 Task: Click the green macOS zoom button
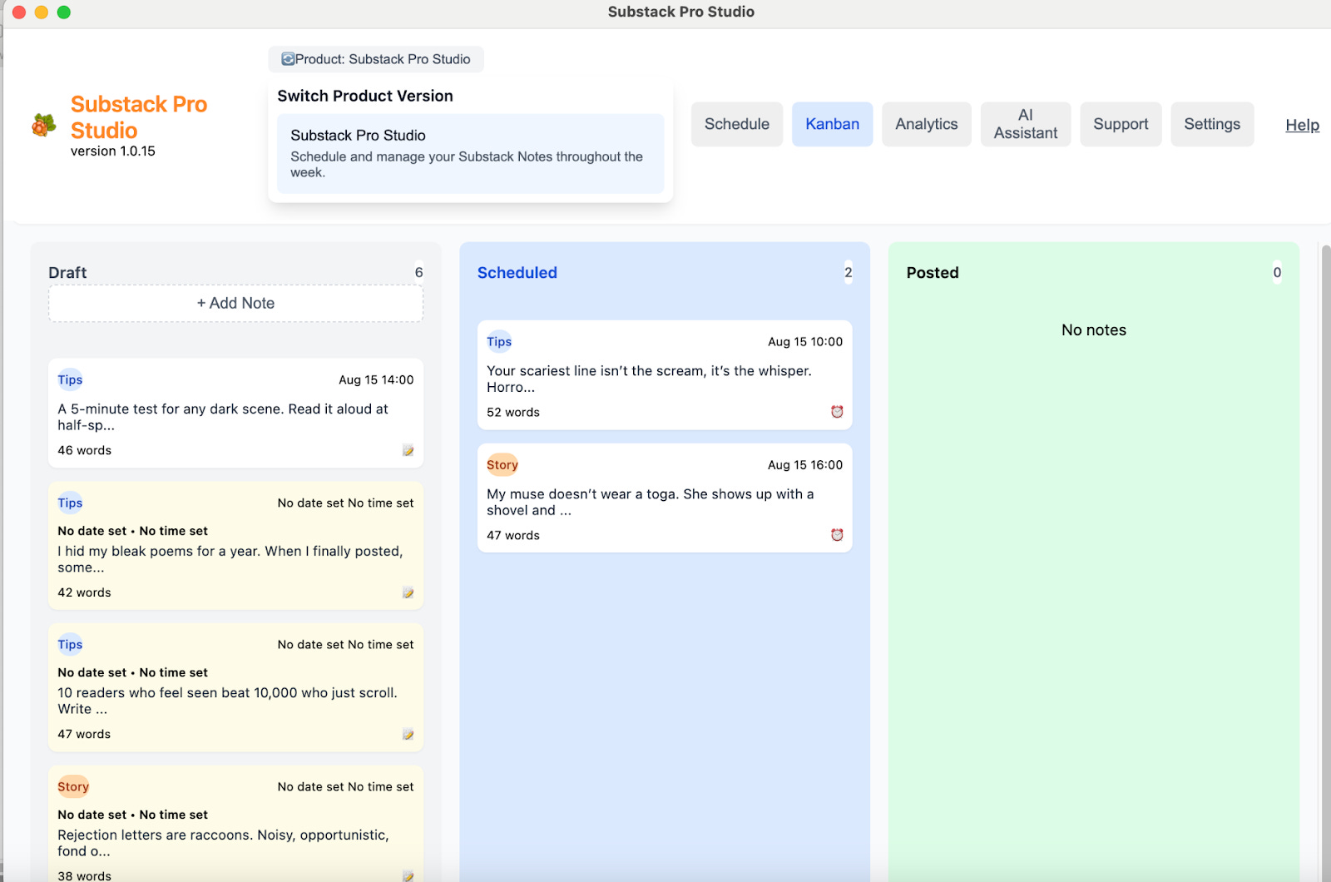[64, 12]
